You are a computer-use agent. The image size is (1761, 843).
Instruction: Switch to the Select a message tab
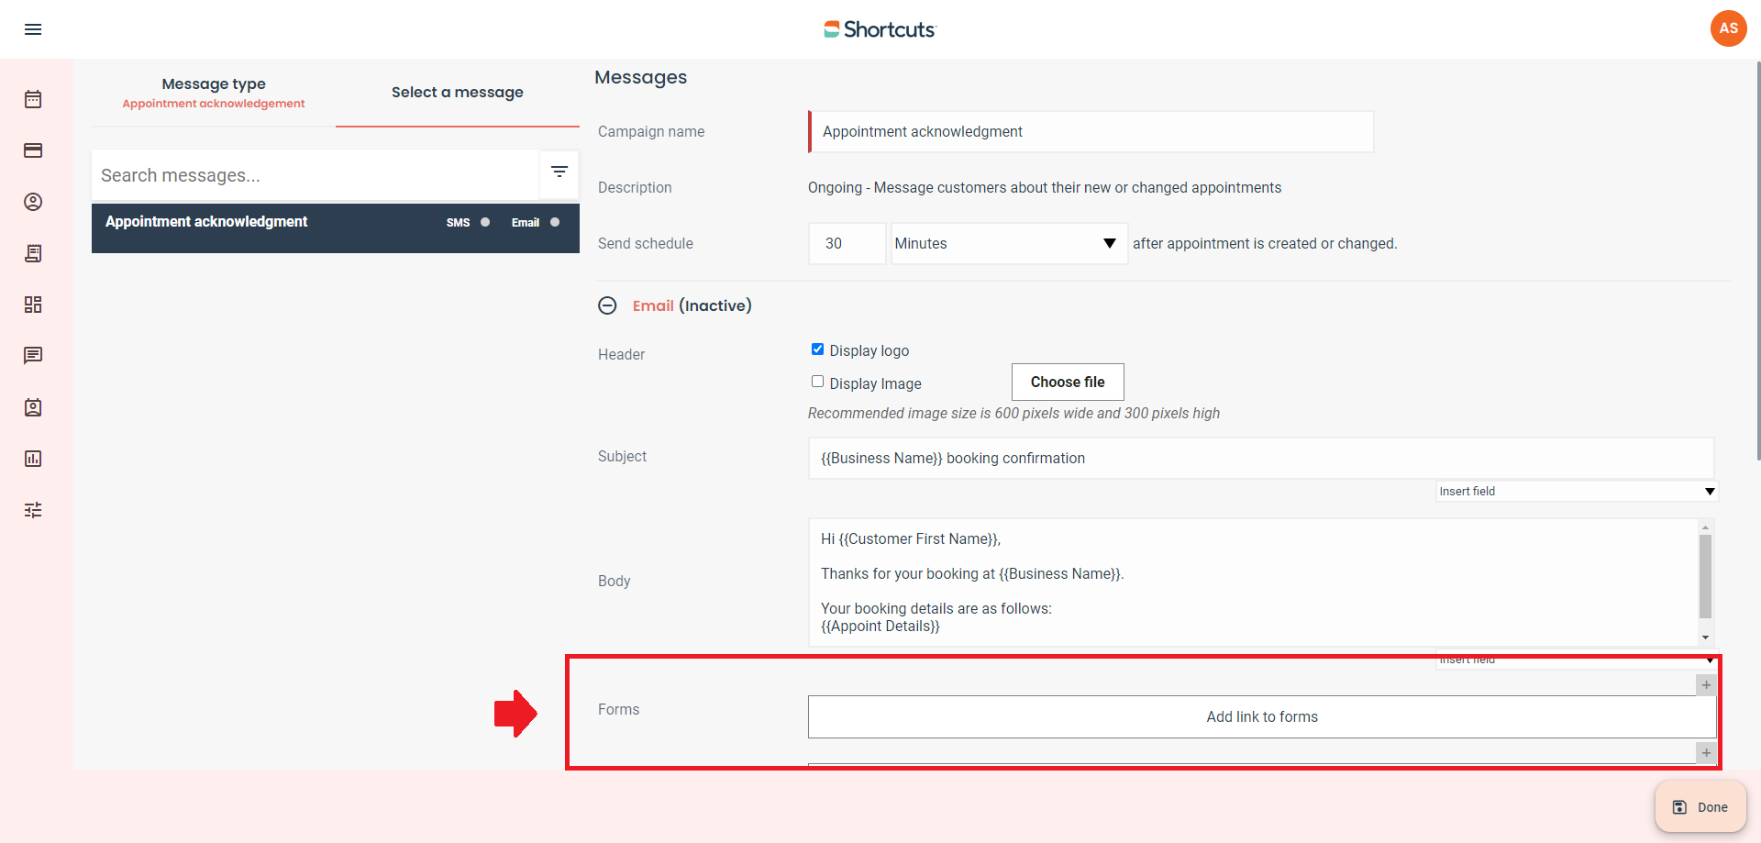pos(457,93)
